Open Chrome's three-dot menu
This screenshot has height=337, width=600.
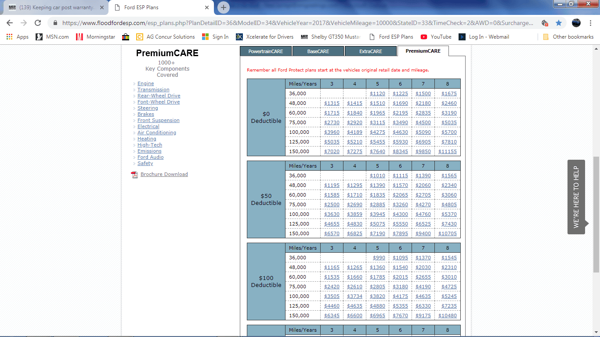click(x=590, y=23)
